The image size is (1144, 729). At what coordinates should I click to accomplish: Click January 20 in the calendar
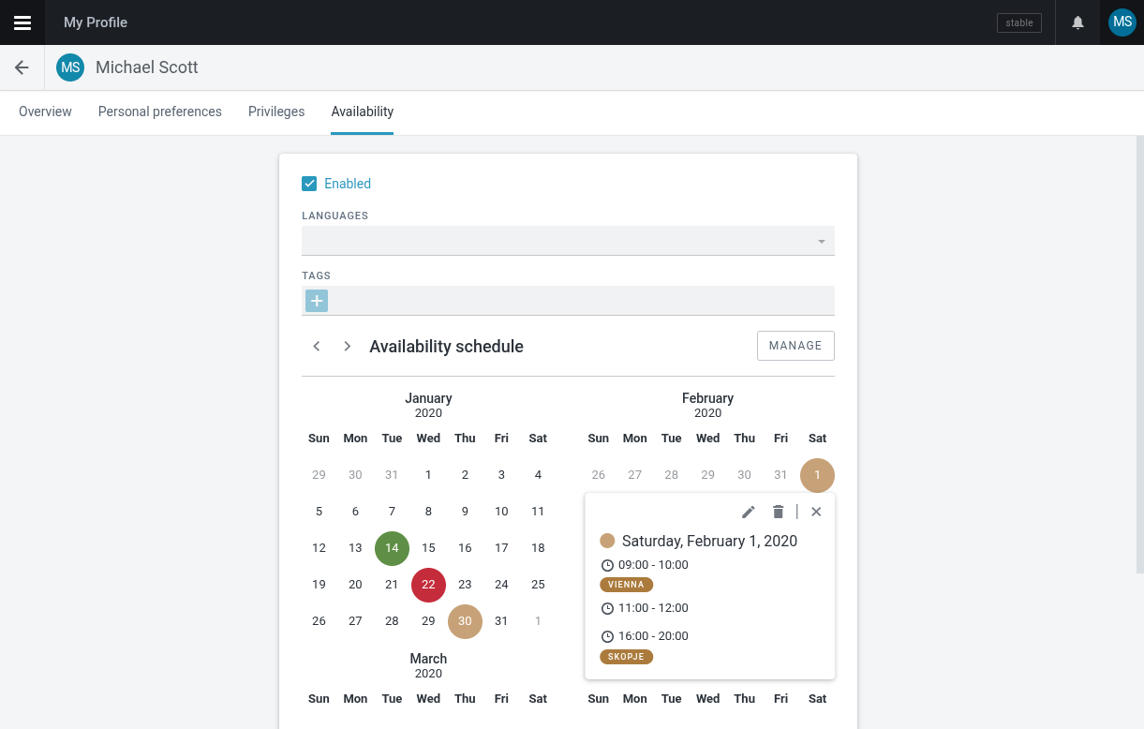pos(355,585)
